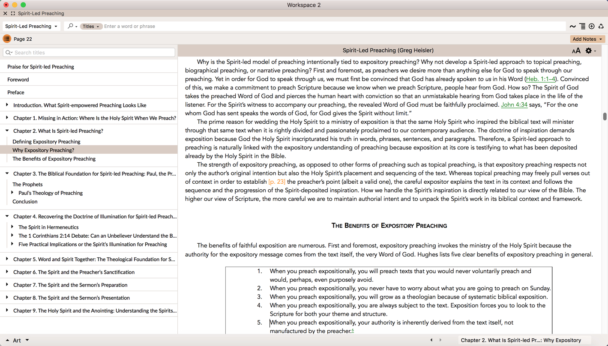
Task: Follow the Heb. 1:1–4 link
Action: [x=540, y=79]
